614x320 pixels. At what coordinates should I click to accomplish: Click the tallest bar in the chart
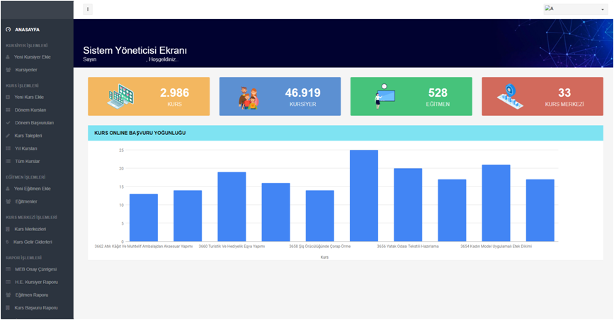363,196
